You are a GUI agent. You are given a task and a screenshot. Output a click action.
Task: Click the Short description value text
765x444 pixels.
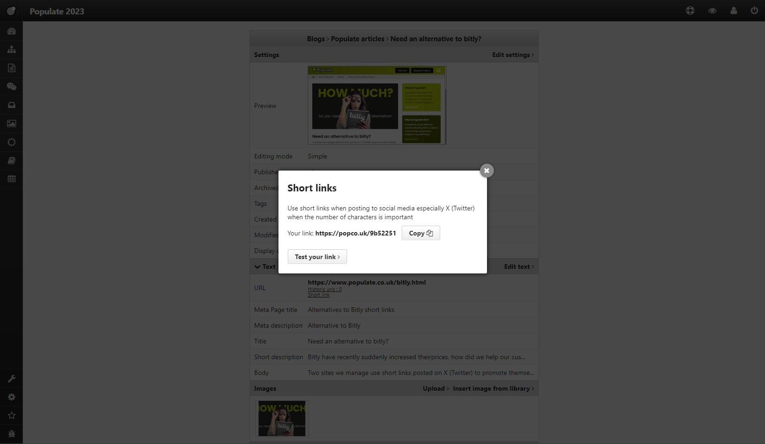tap(416, 357)
